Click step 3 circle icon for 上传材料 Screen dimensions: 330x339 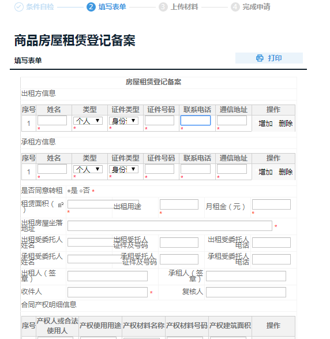(x=163, y=7)
